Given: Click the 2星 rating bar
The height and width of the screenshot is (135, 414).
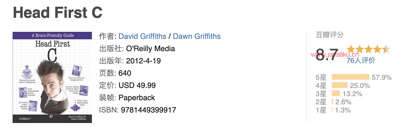Looking at the screenshot, I should [x=332, y=102].
